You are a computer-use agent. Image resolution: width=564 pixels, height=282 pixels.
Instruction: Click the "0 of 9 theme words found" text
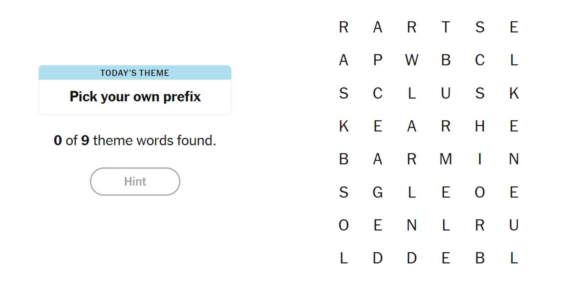[x=135, y=140]
